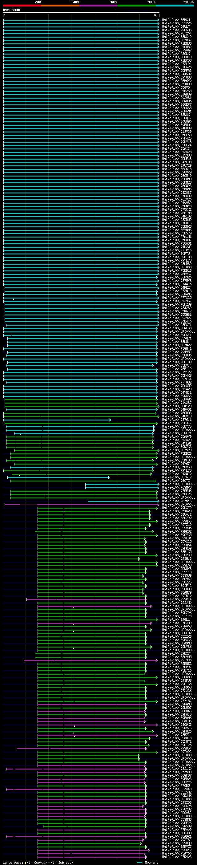Image resolution: width=197 pixels, height=865 pixels.
Task: Select the UniRef100_O74475 label
Action: click(176, 284)
